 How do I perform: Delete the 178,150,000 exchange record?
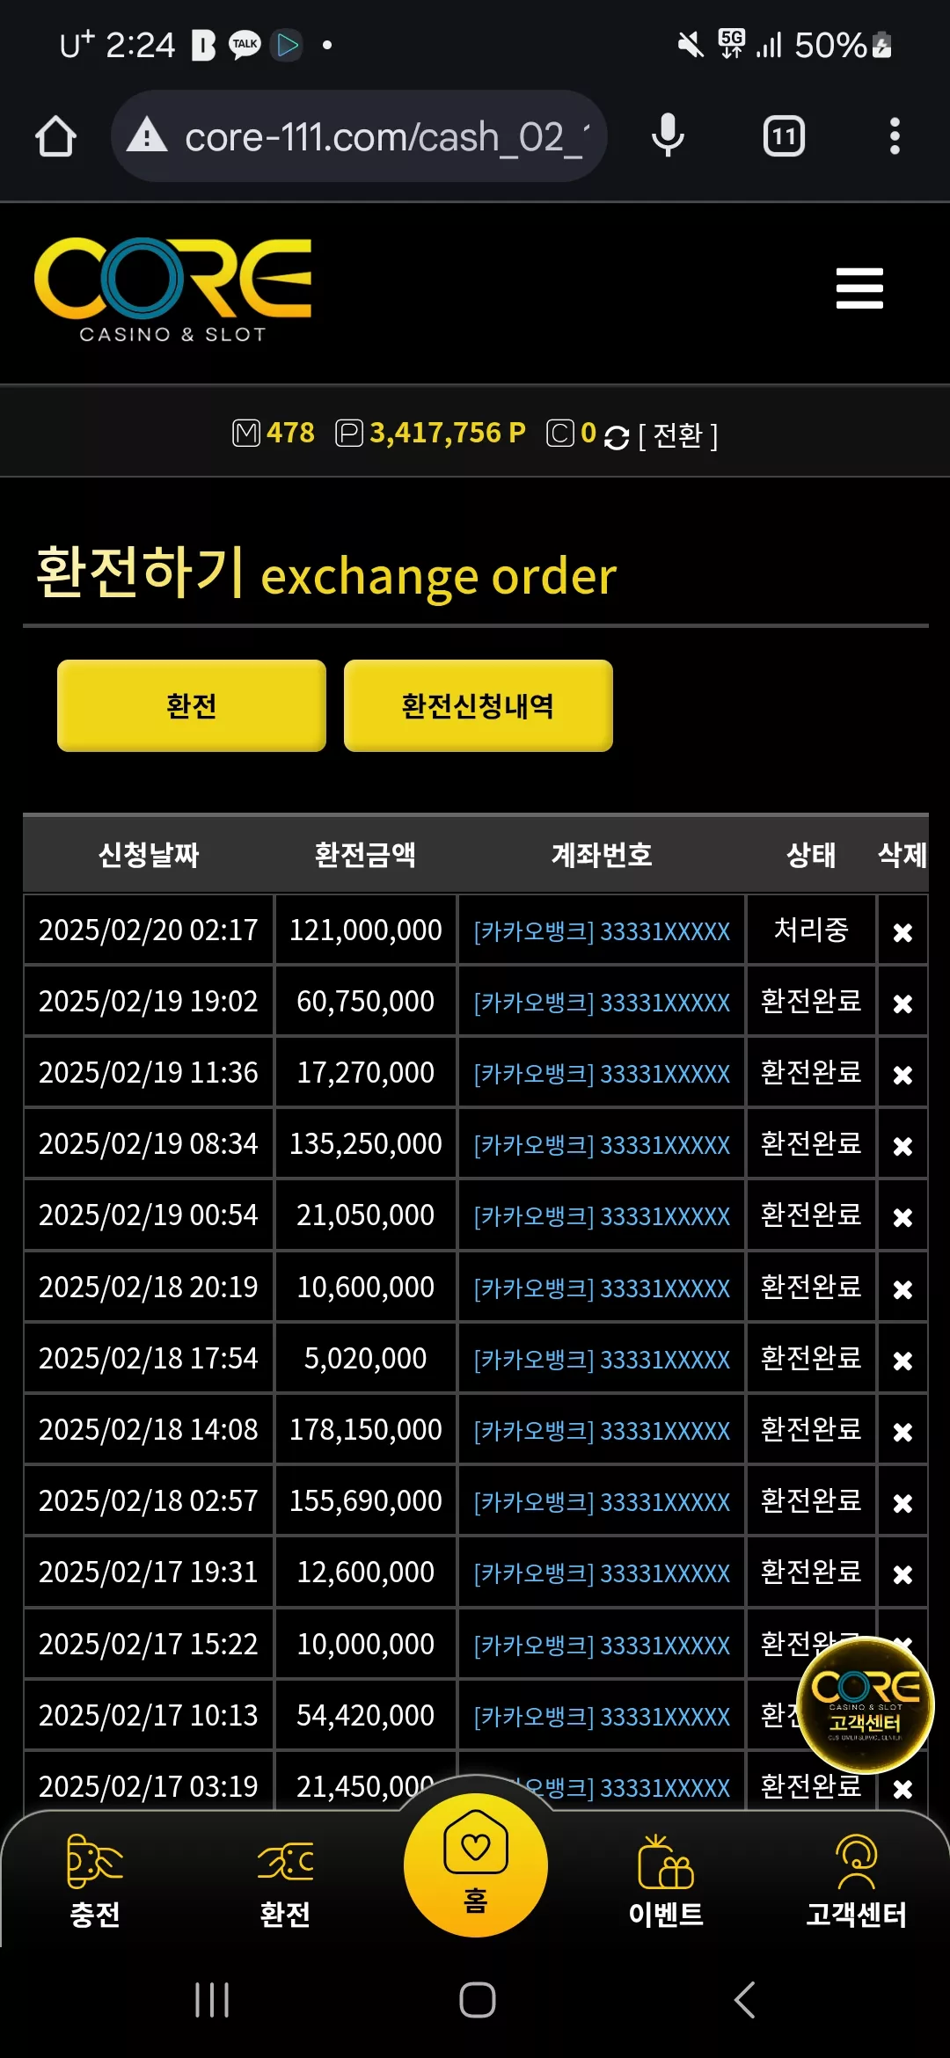coord(902,1431)
